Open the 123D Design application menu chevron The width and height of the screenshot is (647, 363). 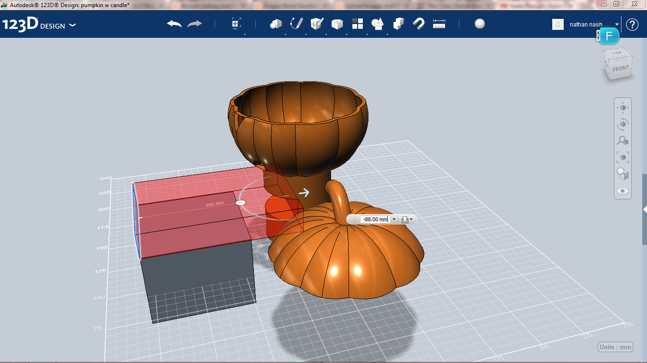[x=72, y=25]
